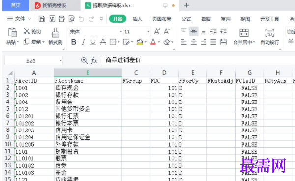Toggle Auto Wrap (自动换行)
The height and width of the screenshot is (181, 295).
click(x=269, y=37)
